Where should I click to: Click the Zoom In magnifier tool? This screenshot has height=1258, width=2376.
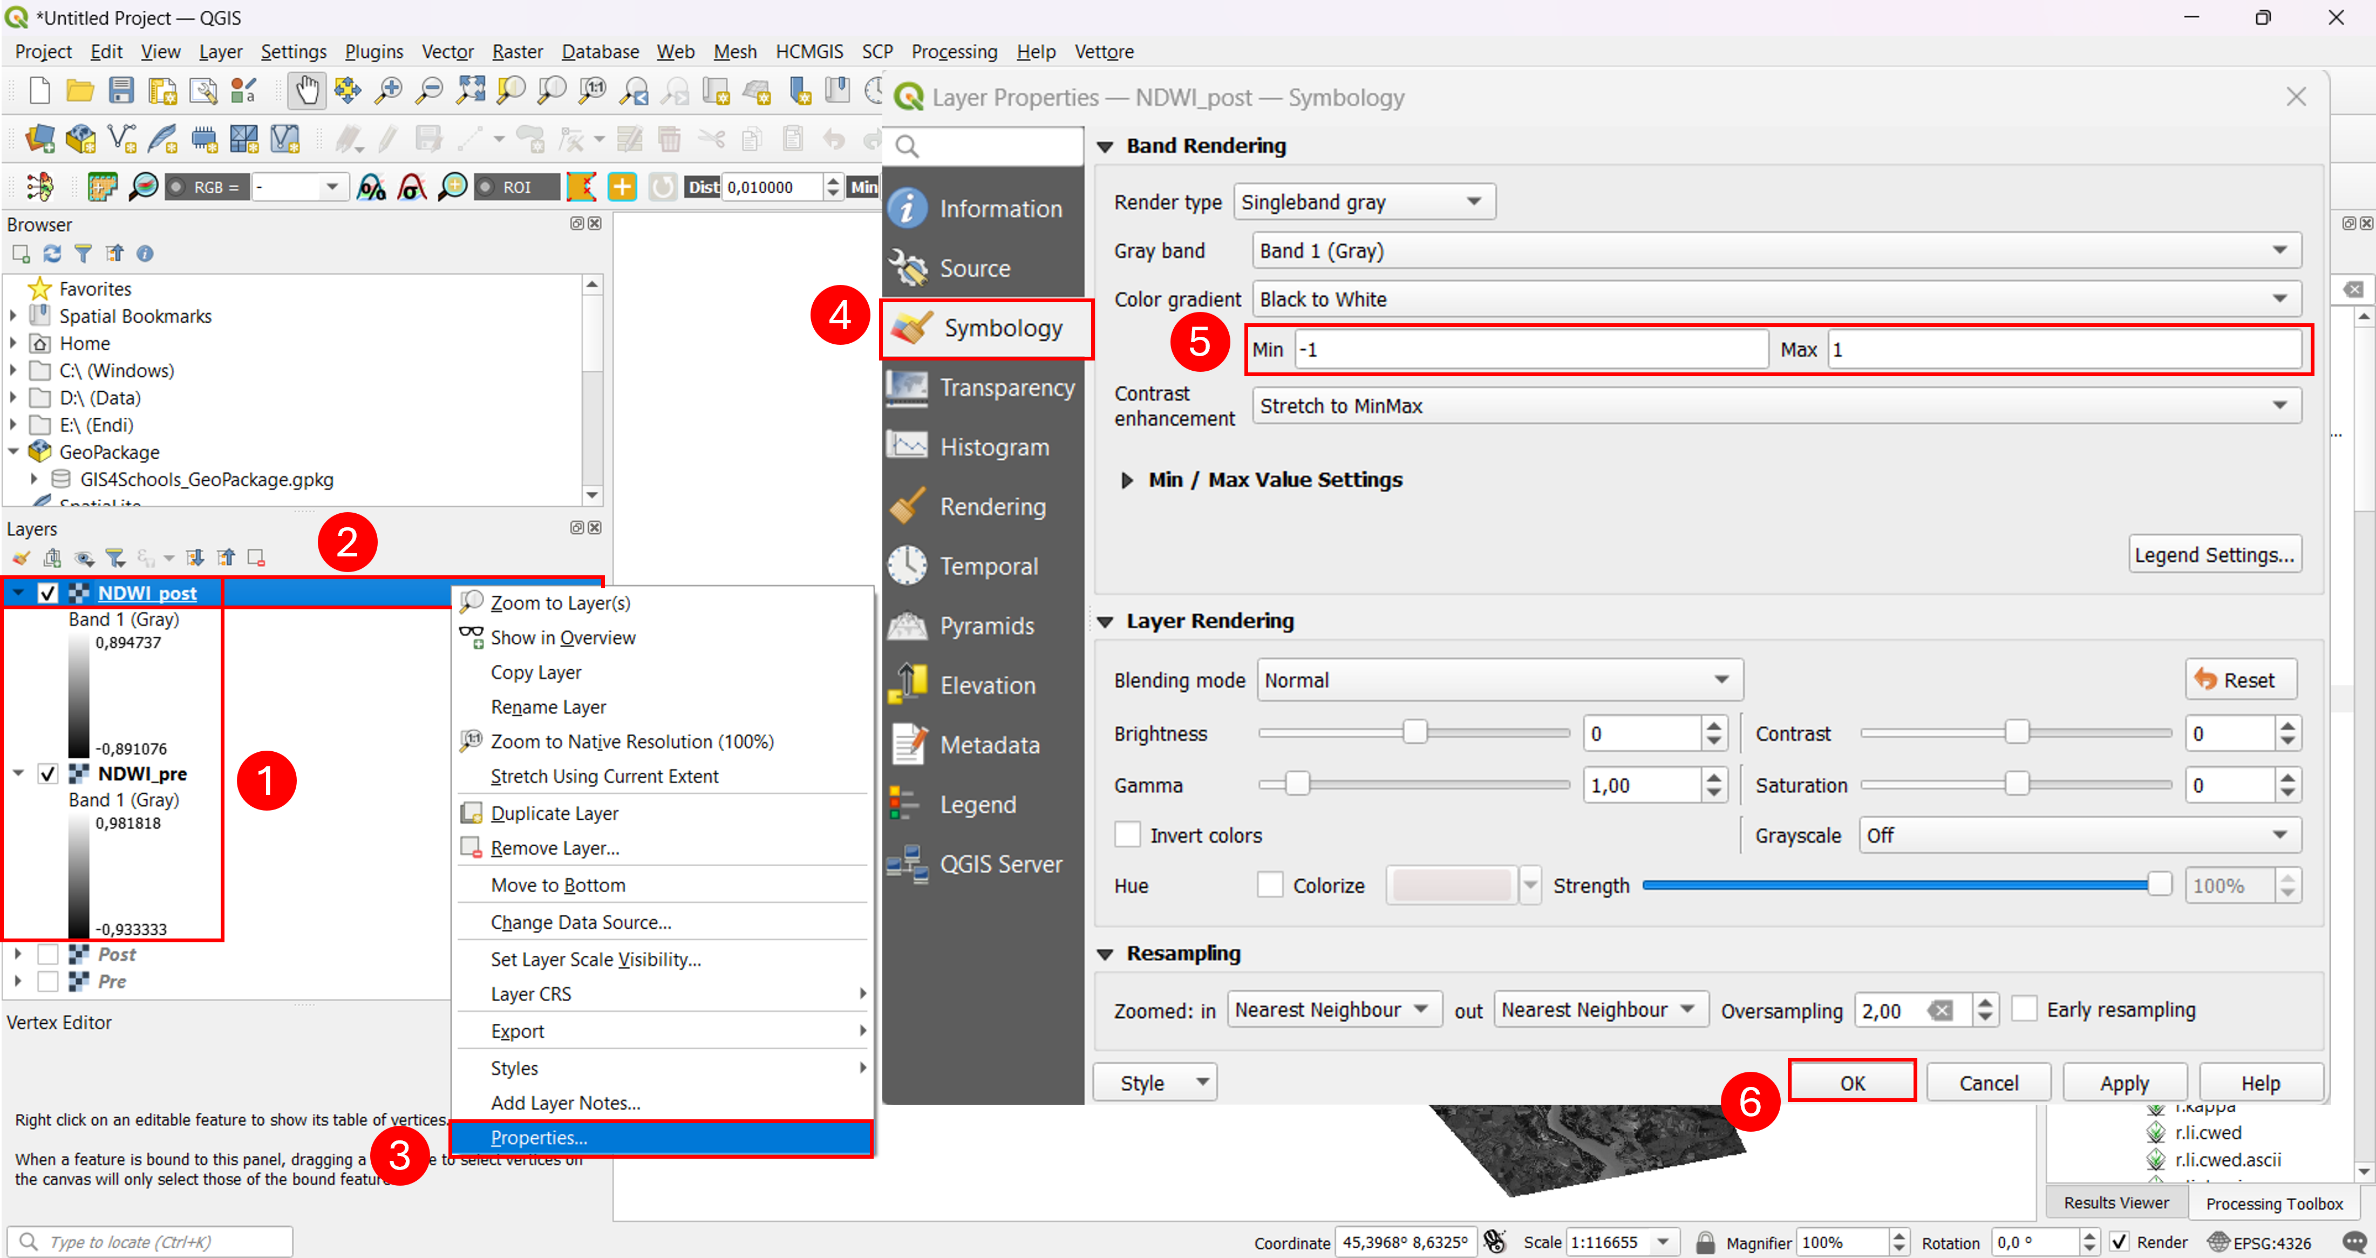[x=389, y=90]
